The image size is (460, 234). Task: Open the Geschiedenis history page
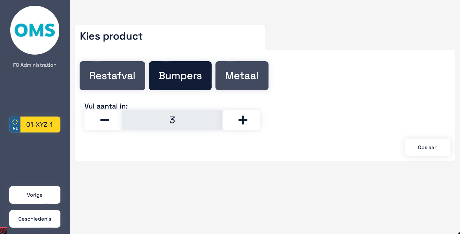pos(35,219)
